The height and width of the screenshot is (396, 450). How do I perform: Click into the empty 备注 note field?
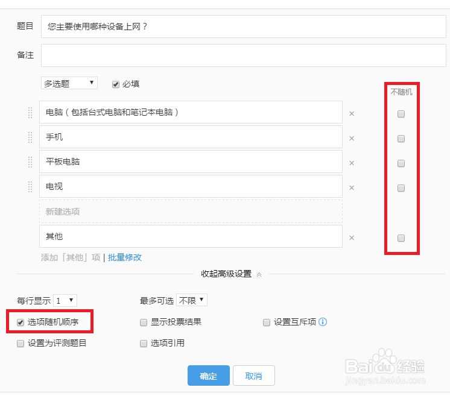point(243,55)
